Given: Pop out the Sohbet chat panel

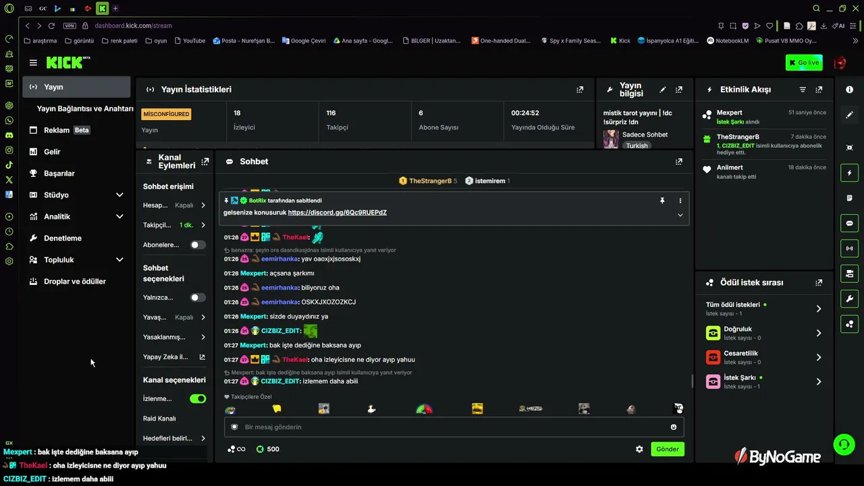Looking at the screenshot, I should [679, 161].
